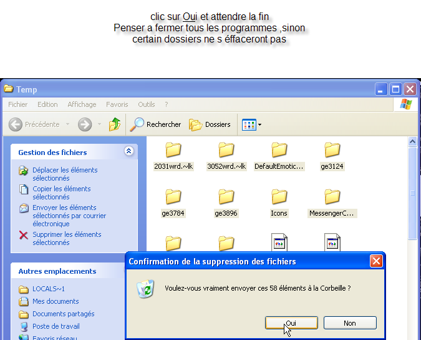The height and width of the screenshot is (340, 421).
Task: Click the Oui button in confirmation dialog
Action: pos(291,323)
